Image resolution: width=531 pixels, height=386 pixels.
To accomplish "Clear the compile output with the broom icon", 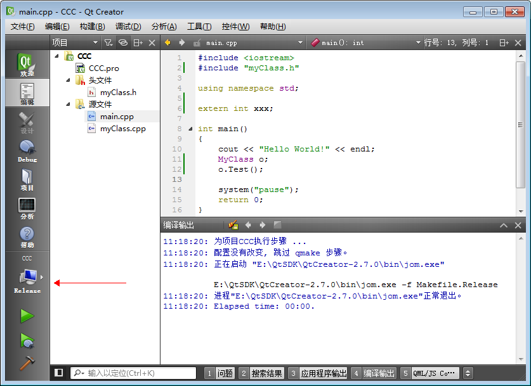I will (233, 225).
